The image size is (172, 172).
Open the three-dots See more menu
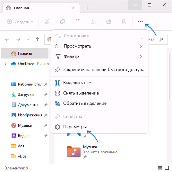tap(141, 22)
